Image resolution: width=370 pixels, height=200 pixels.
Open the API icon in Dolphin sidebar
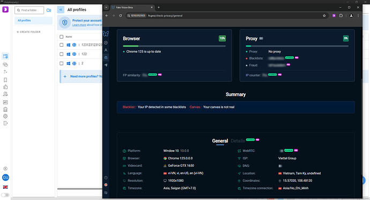(x=5, y=102)
